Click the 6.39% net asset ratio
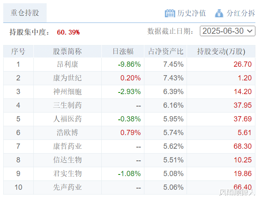This screenshot has height=201, width=259. coord(173,92)
